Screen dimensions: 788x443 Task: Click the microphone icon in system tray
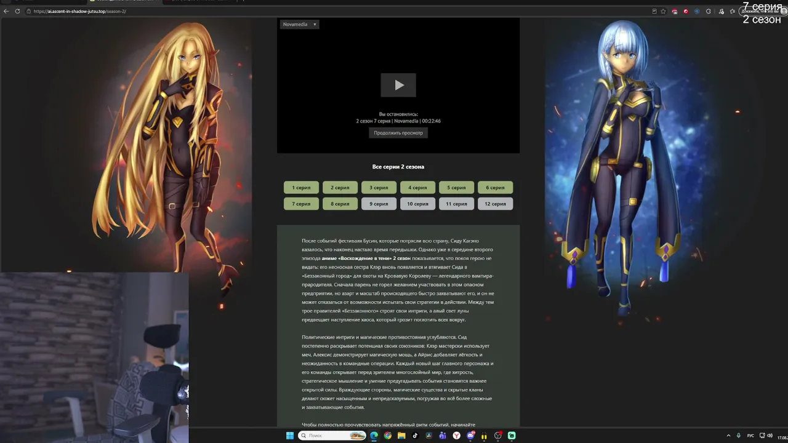739,436
